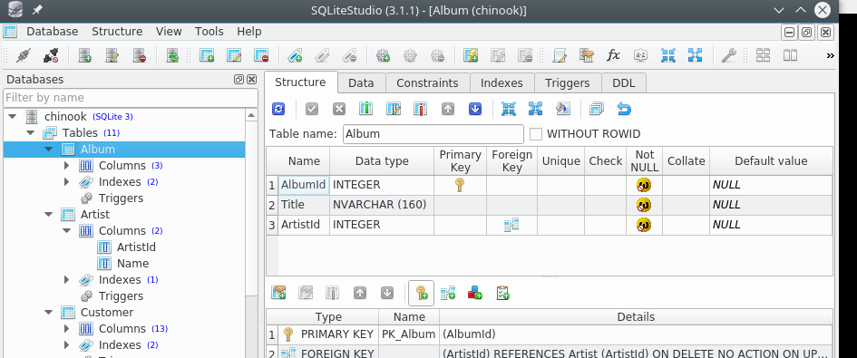The width and height of the screenshot is (857, 358).
Task: Move the selected column down
Action: [x=475, y=110]
